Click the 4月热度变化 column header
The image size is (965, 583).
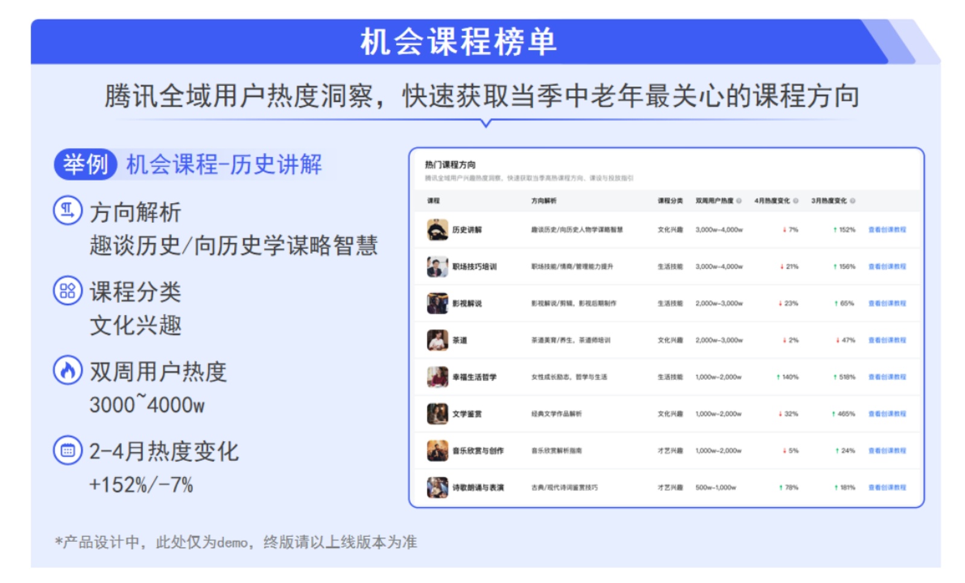tap(772, 201)
